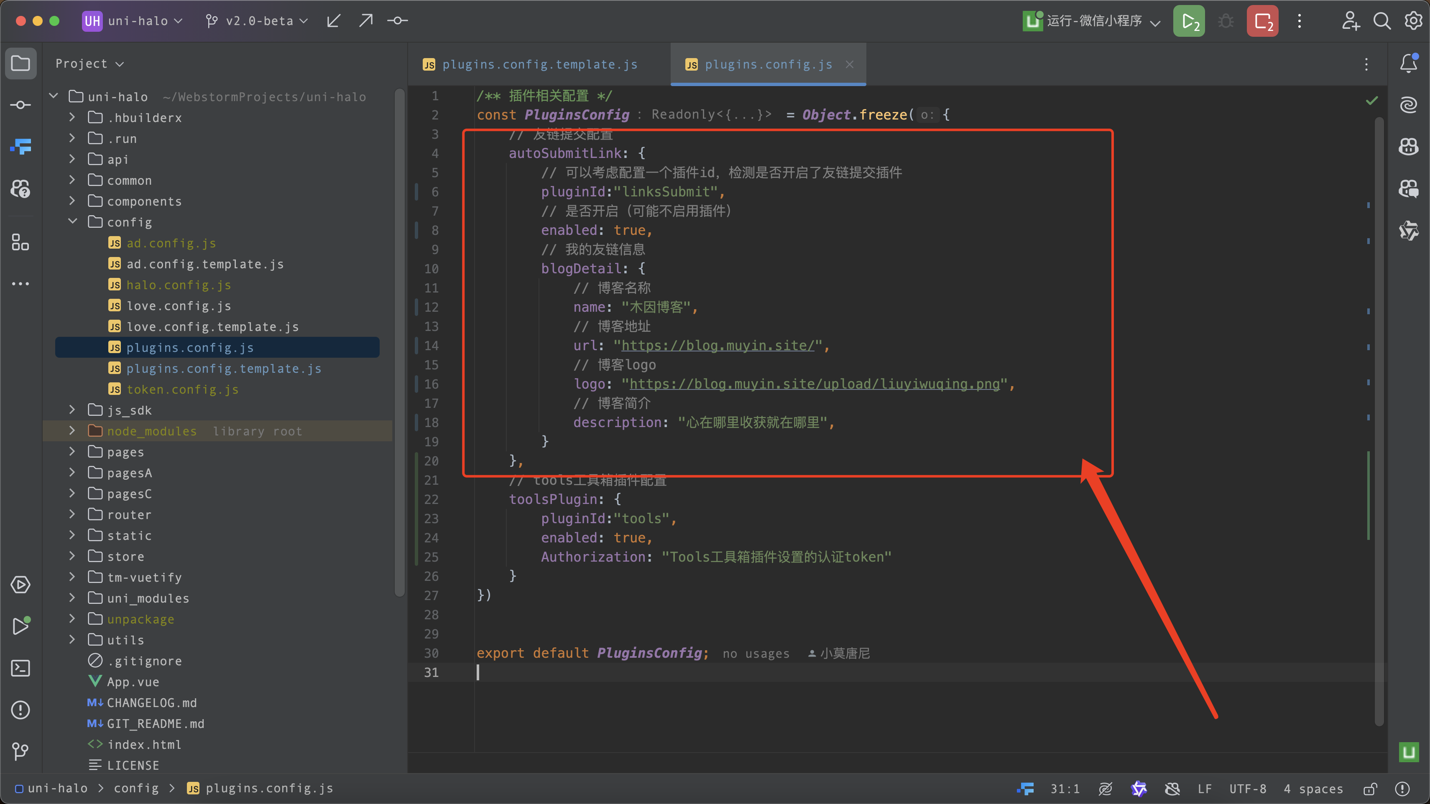Open the Git tool window icon

click(20, 751)
